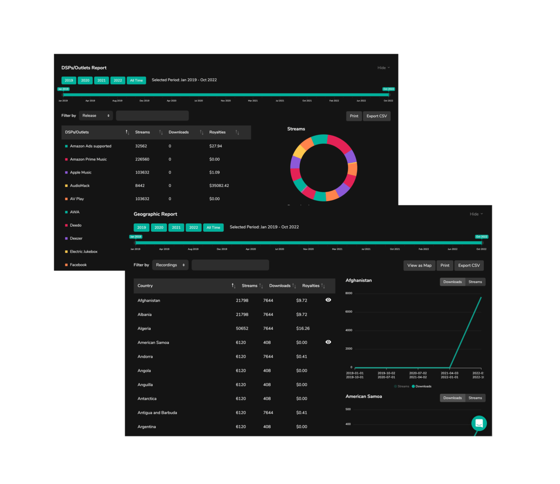
Task: Sort DSP report by Streams column
Action: tap(161, 132)
